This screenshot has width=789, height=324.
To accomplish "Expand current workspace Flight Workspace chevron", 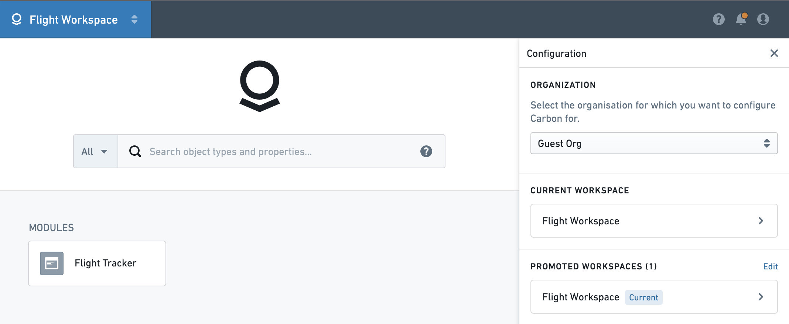I will tap(761, 221).
